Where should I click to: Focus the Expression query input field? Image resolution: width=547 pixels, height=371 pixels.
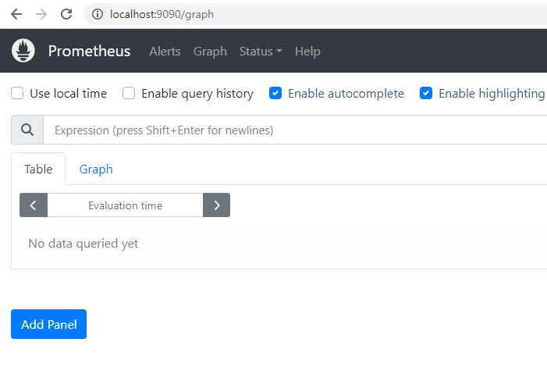tap(297, 130)
